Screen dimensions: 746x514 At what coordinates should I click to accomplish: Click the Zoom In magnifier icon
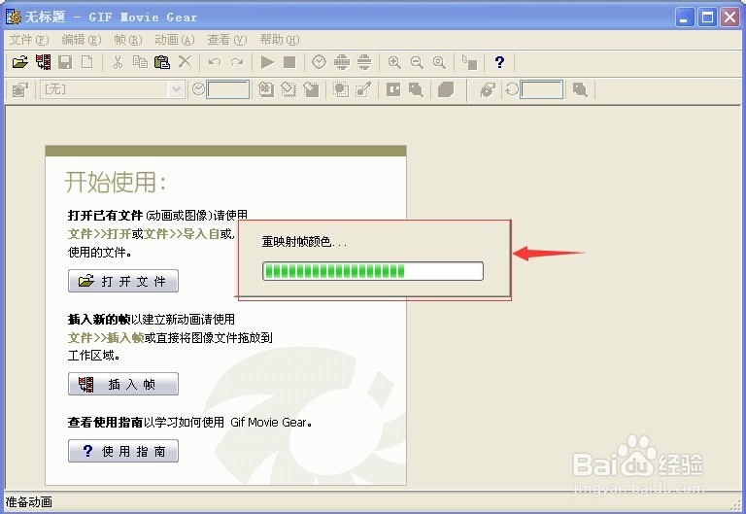click(394, 62)
